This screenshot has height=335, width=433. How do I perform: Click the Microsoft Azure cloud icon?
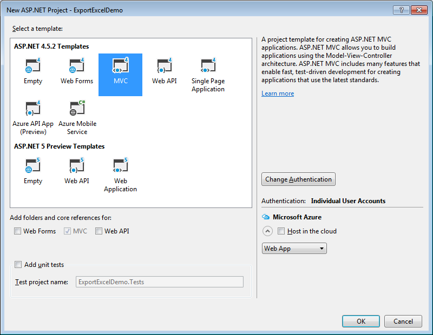(x=266, y=217)
